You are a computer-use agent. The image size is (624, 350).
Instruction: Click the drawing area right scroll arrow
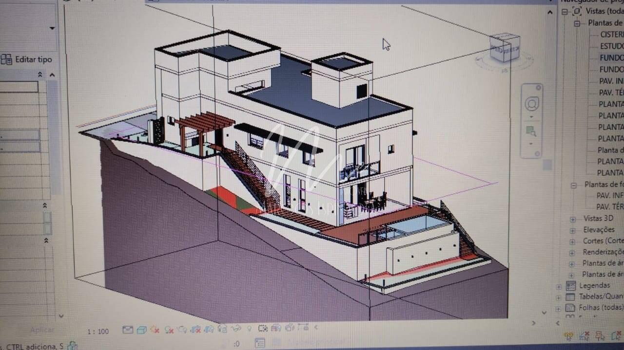point(533,323)
